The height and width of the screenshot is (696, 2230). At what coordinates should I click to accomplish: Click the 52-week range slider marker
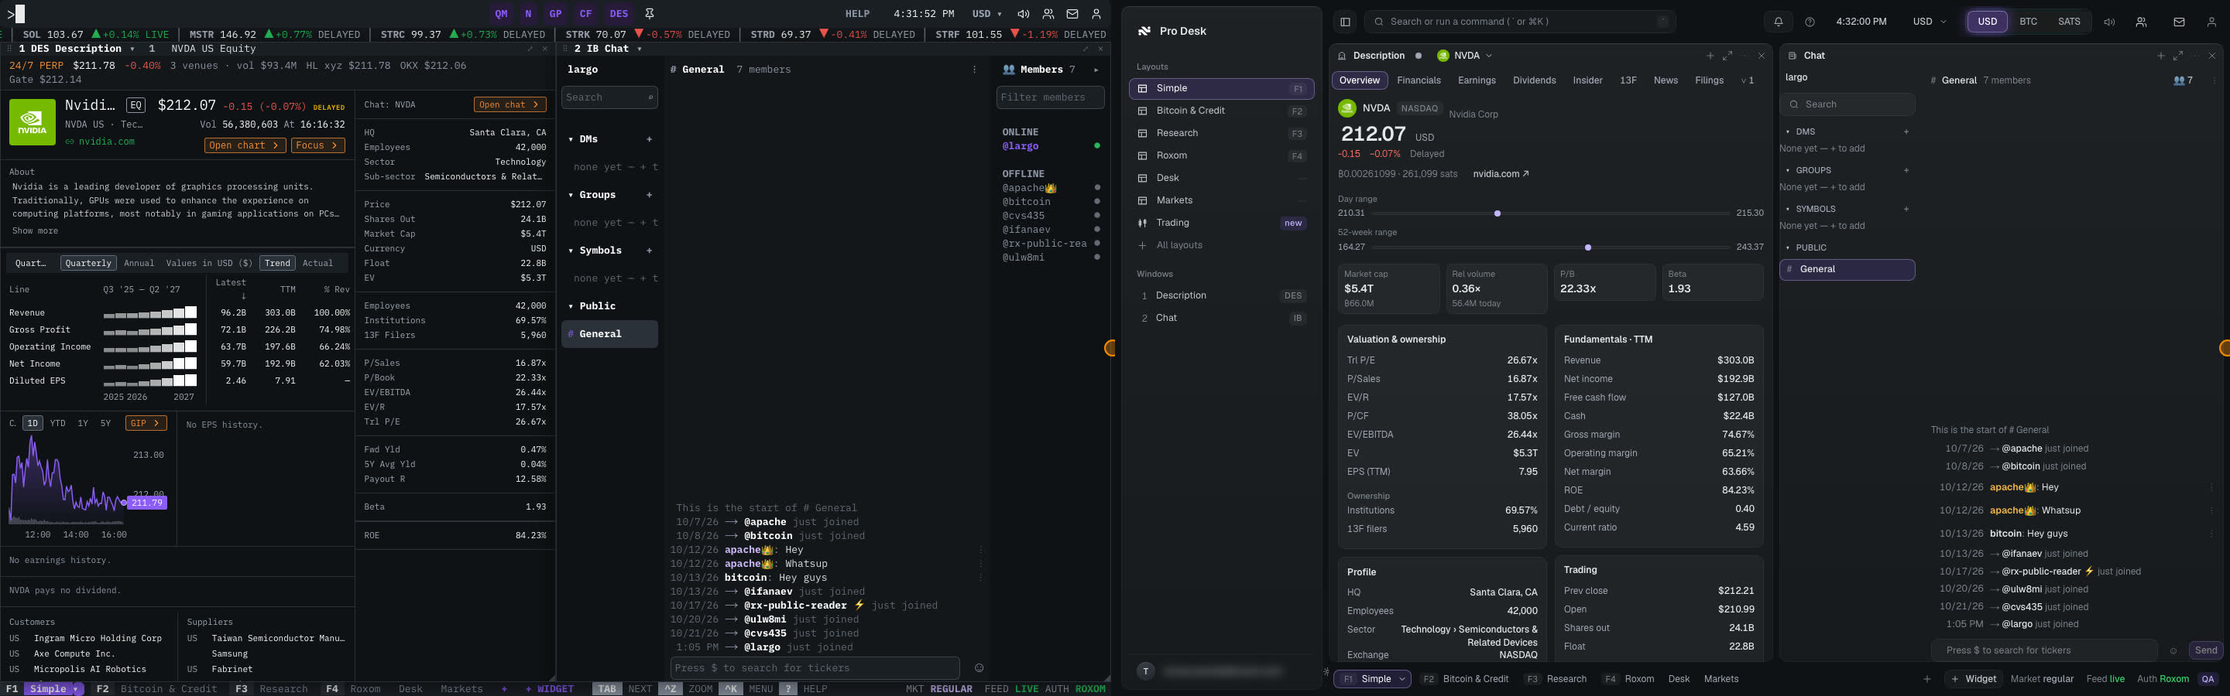point(1587,248)
